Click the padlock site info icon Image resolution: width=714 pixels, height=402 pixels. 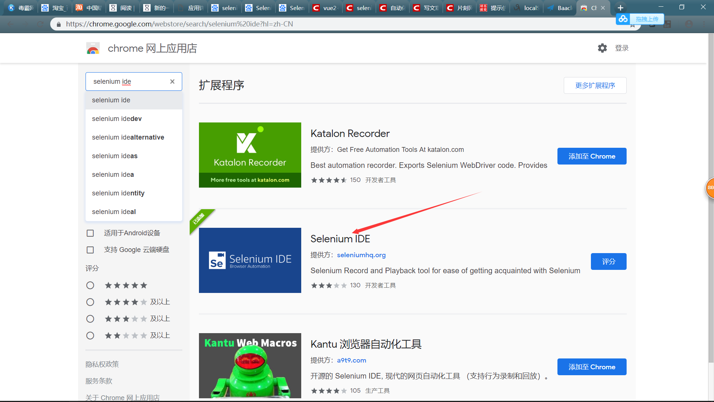[x=59, y=24]
